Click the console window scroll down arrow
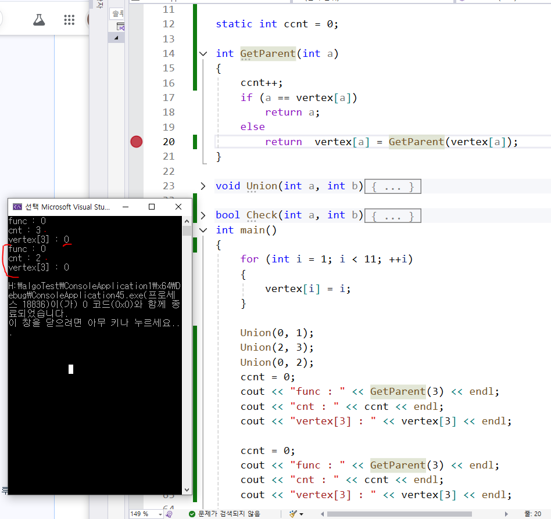The image size is (551, 519). pos(187,490)
